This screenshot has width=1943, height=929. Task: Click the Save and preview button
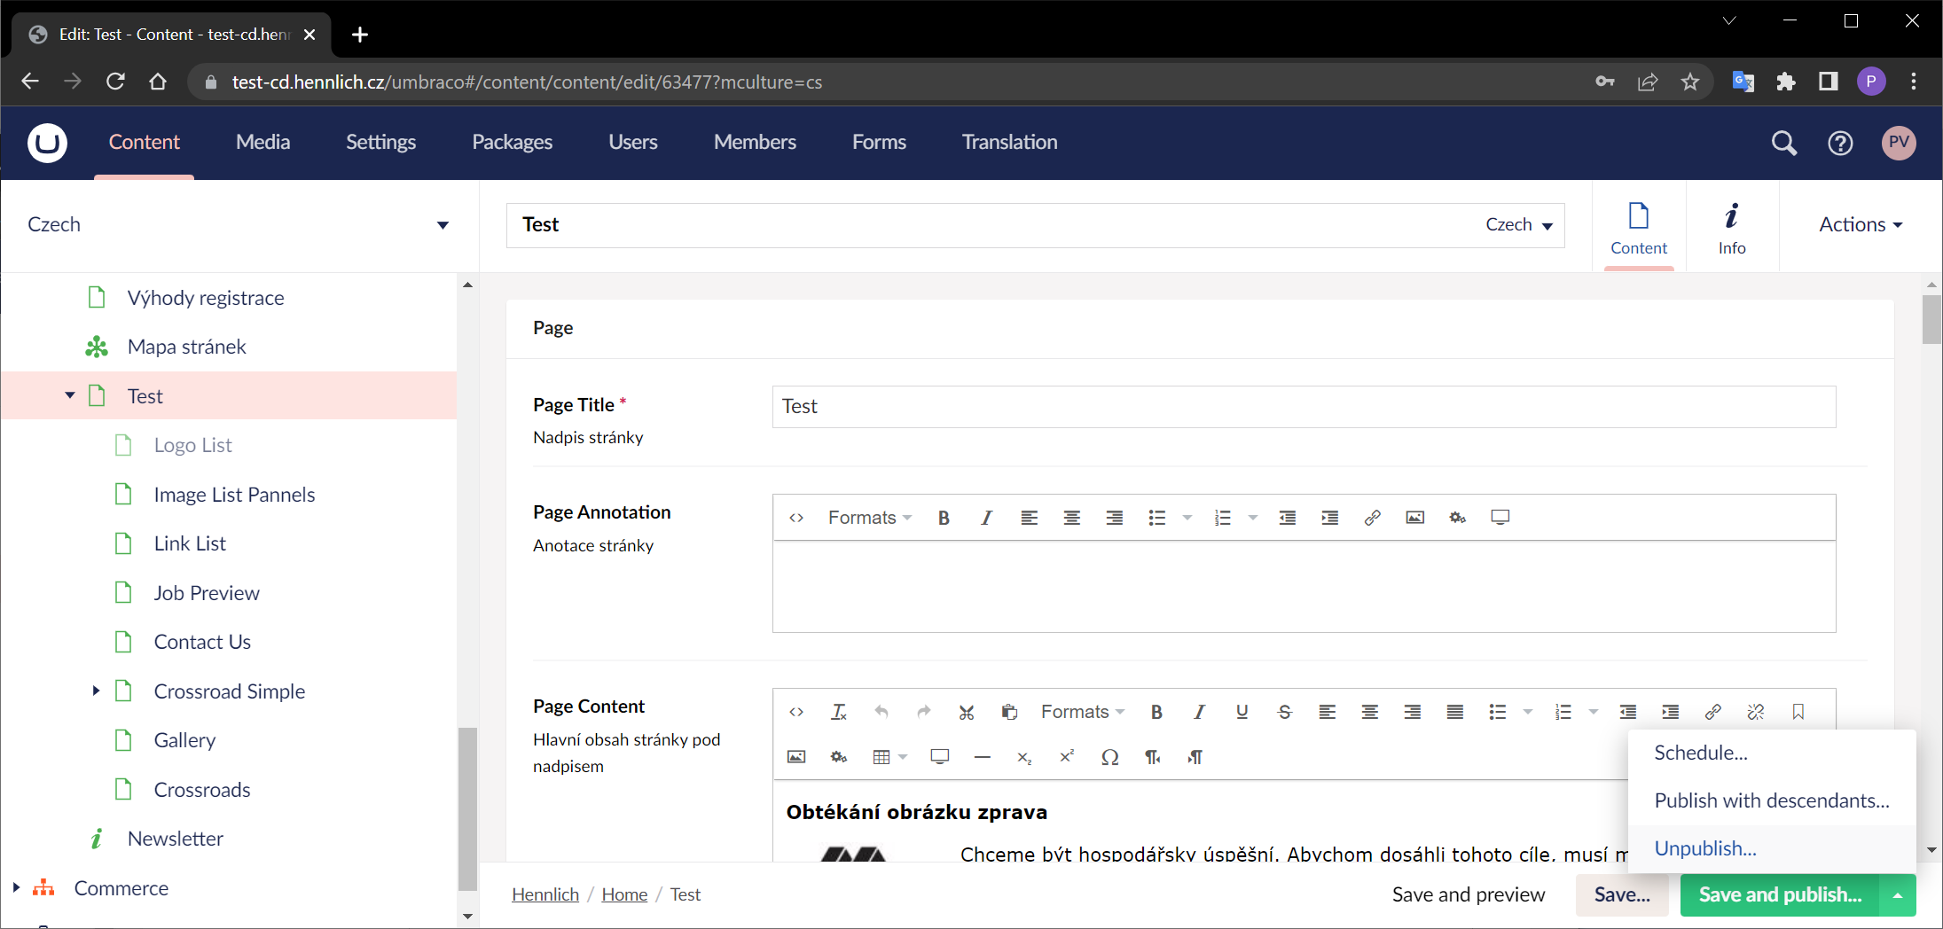coord(1468,894)
